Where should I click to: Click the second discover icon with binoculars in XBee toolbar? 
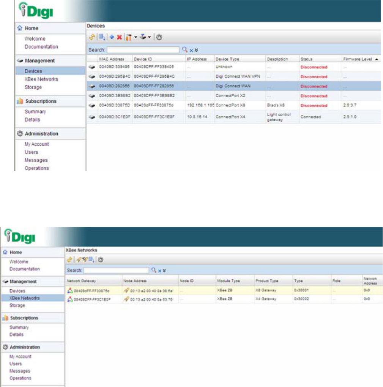(85, 259)
